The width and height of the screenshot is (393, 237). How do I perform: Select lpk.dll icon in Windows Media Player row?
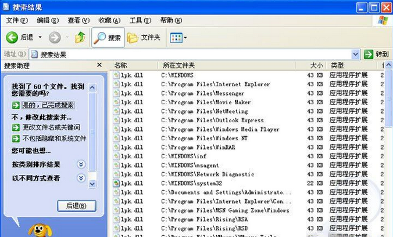[116, 129]
